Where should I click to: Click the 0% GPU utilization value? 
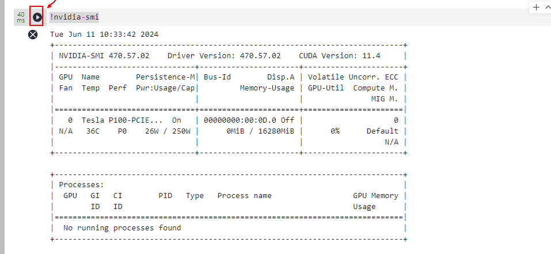[x=335, y=131]
